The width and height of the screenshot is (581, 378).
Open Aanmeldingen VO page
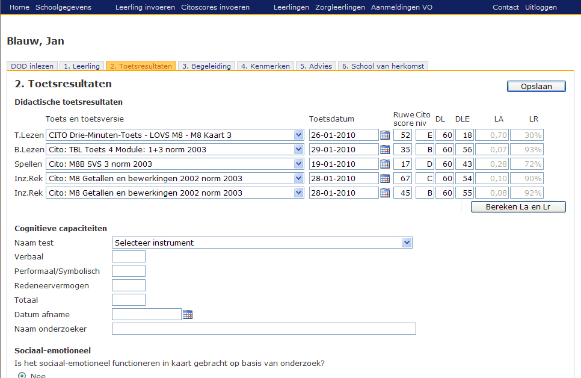(402, 7)
